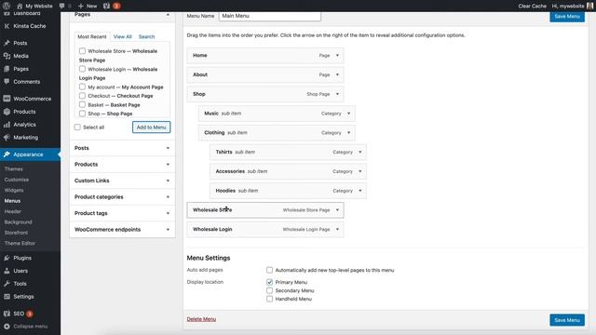Click the WordPress logo icon in admin bar

(x=7, y=6)
